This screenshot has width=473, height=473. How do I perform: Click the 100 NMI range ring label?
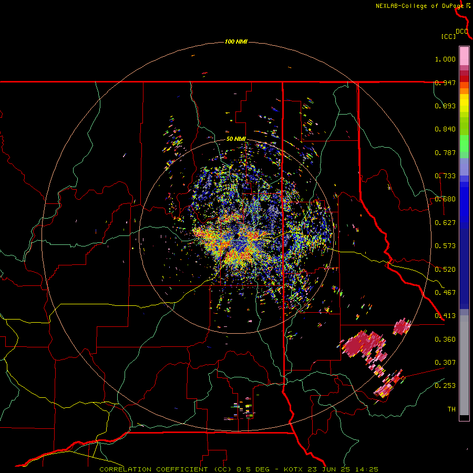(236, 42)
